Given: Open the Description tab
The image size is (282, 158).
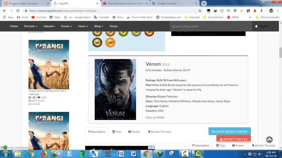Looking at the screenshot, I should [x=97, y=132].
